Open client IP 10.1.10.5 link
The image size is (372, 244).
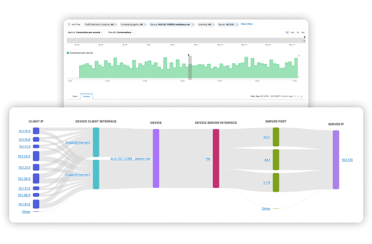[x=24, y=131]
